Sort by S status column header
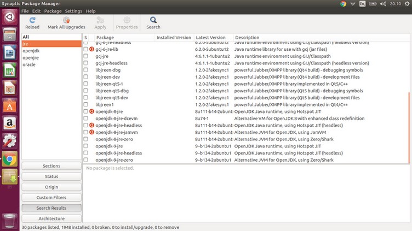Viewport: 412px width, 231px height. click(x=85, y=38)
